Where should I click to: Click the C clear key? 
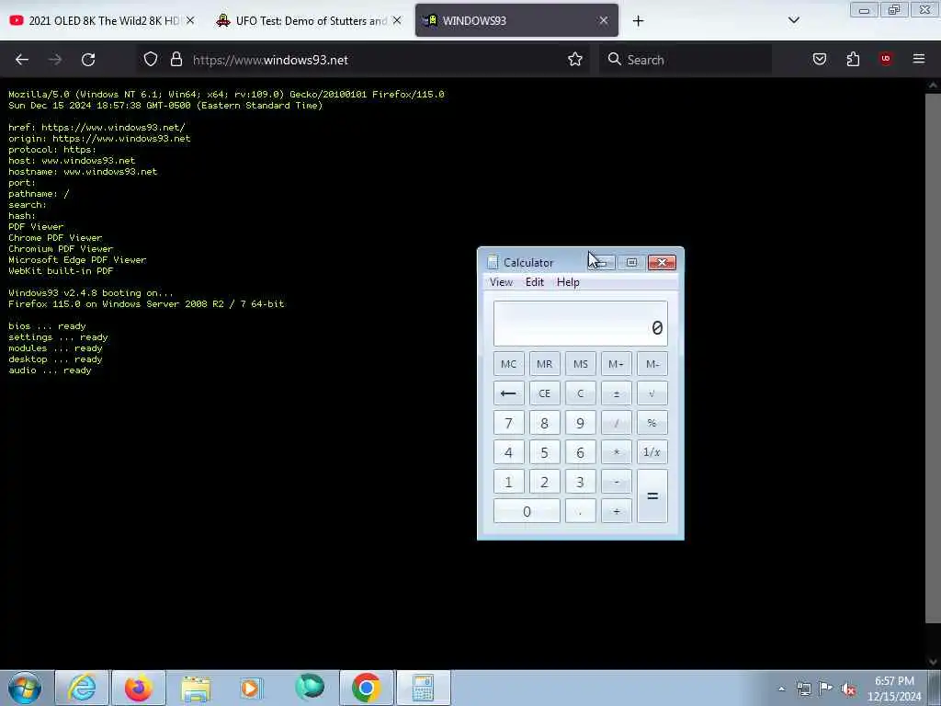click(x=581, y=393)
